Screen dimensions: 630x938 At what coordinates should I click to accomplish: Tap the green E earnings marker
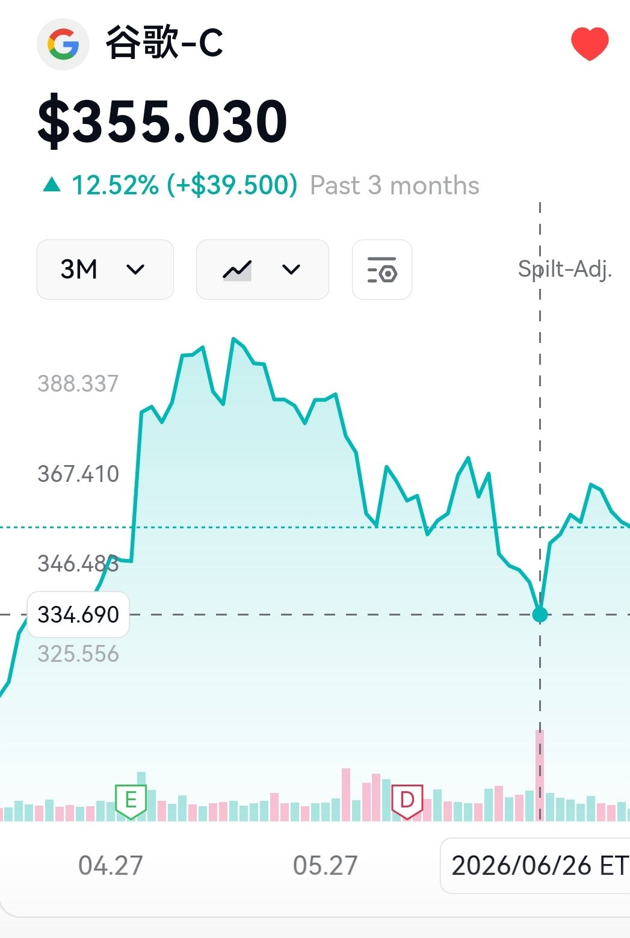pyautogui.click(x=131, y=801)
